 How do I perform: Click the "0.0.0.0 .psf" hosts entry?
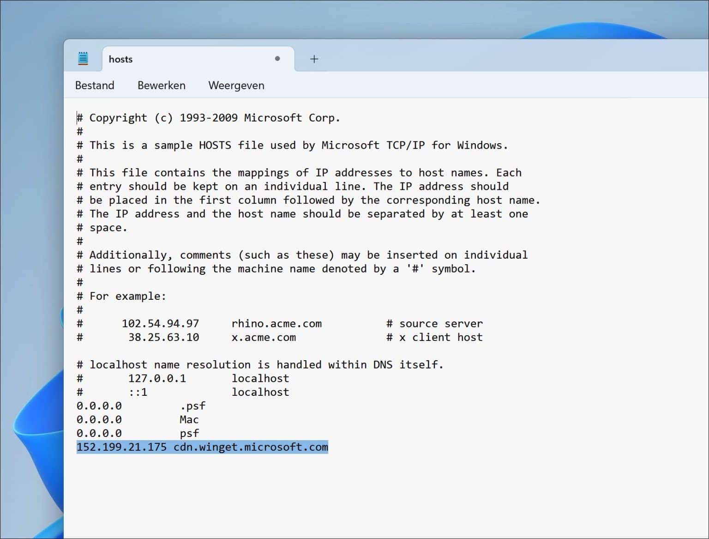(x=138, y=406)
